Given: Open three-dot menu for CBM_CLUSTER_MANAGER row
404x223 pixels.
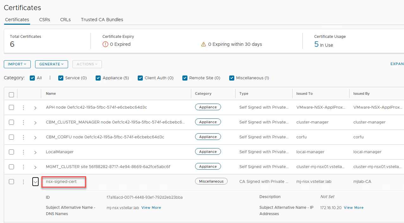Looking at the screenshot, I should coord(23,122).
